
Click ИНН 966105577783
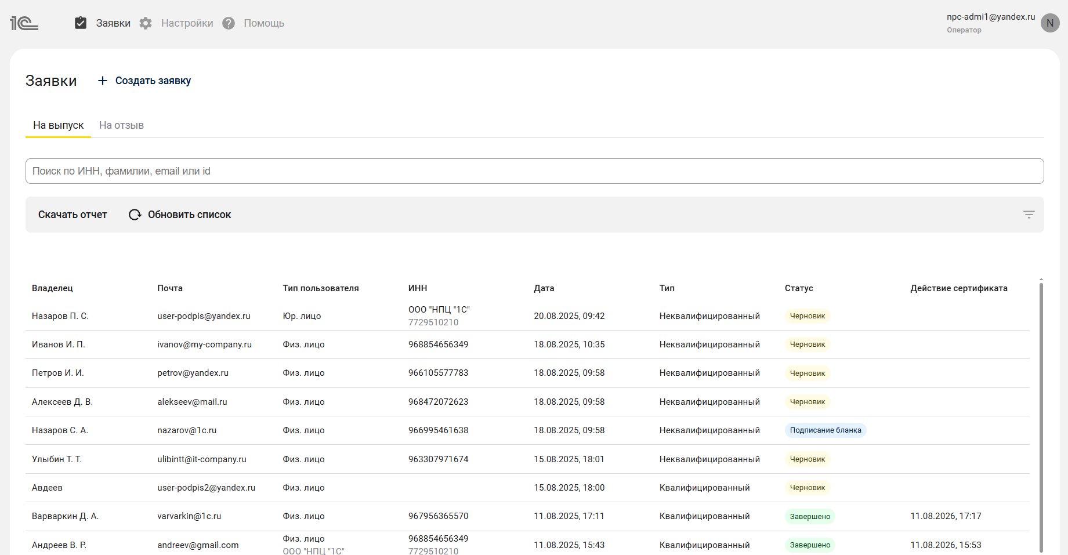coord(438,373)
